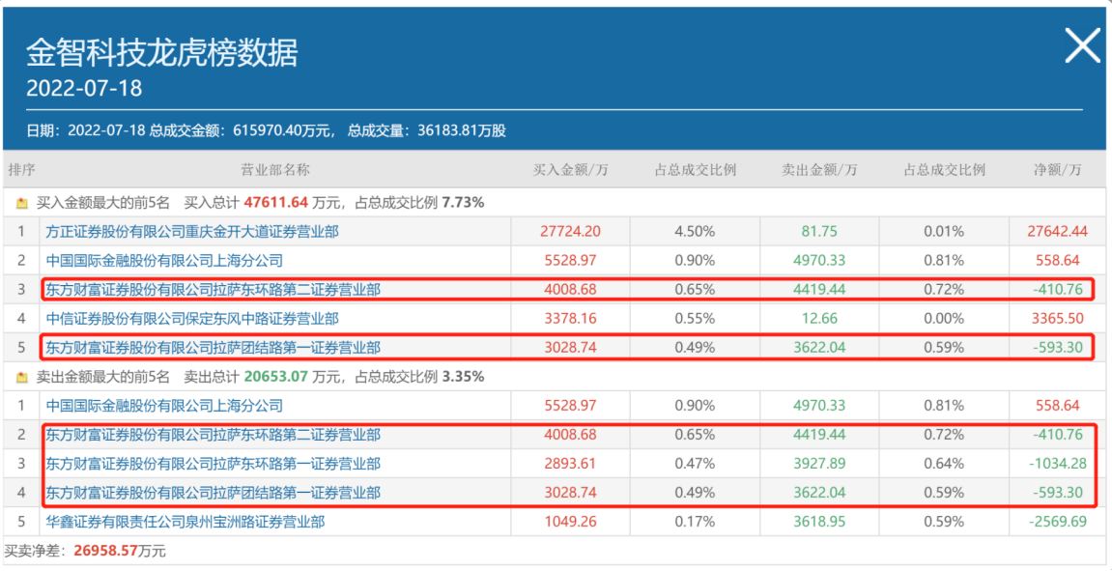1112x571 pixels.
Task: Select buy amount 2893.61
Action: point(570,464)
